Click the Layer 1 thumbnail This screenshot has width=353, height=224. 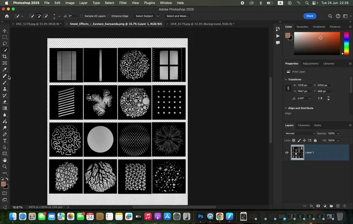tap(297, 152)
